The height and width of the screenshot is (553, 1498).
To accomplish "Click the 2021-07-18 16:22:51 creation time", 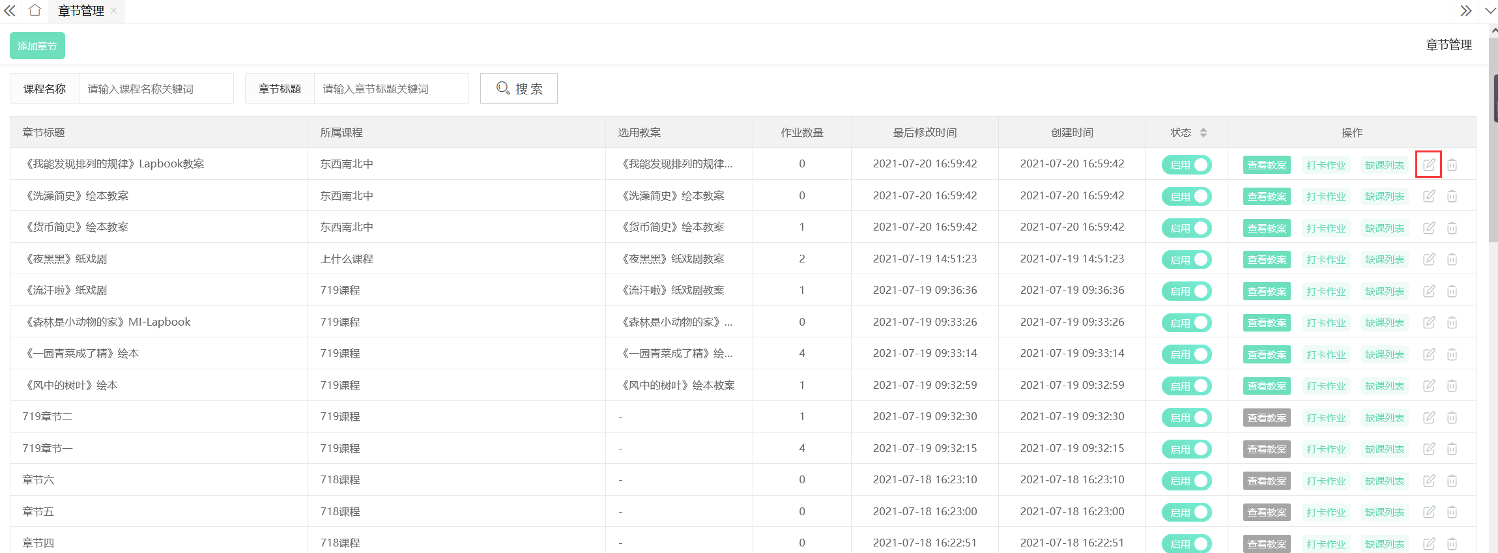I will pyautogui.click(x=1072, y=543).
